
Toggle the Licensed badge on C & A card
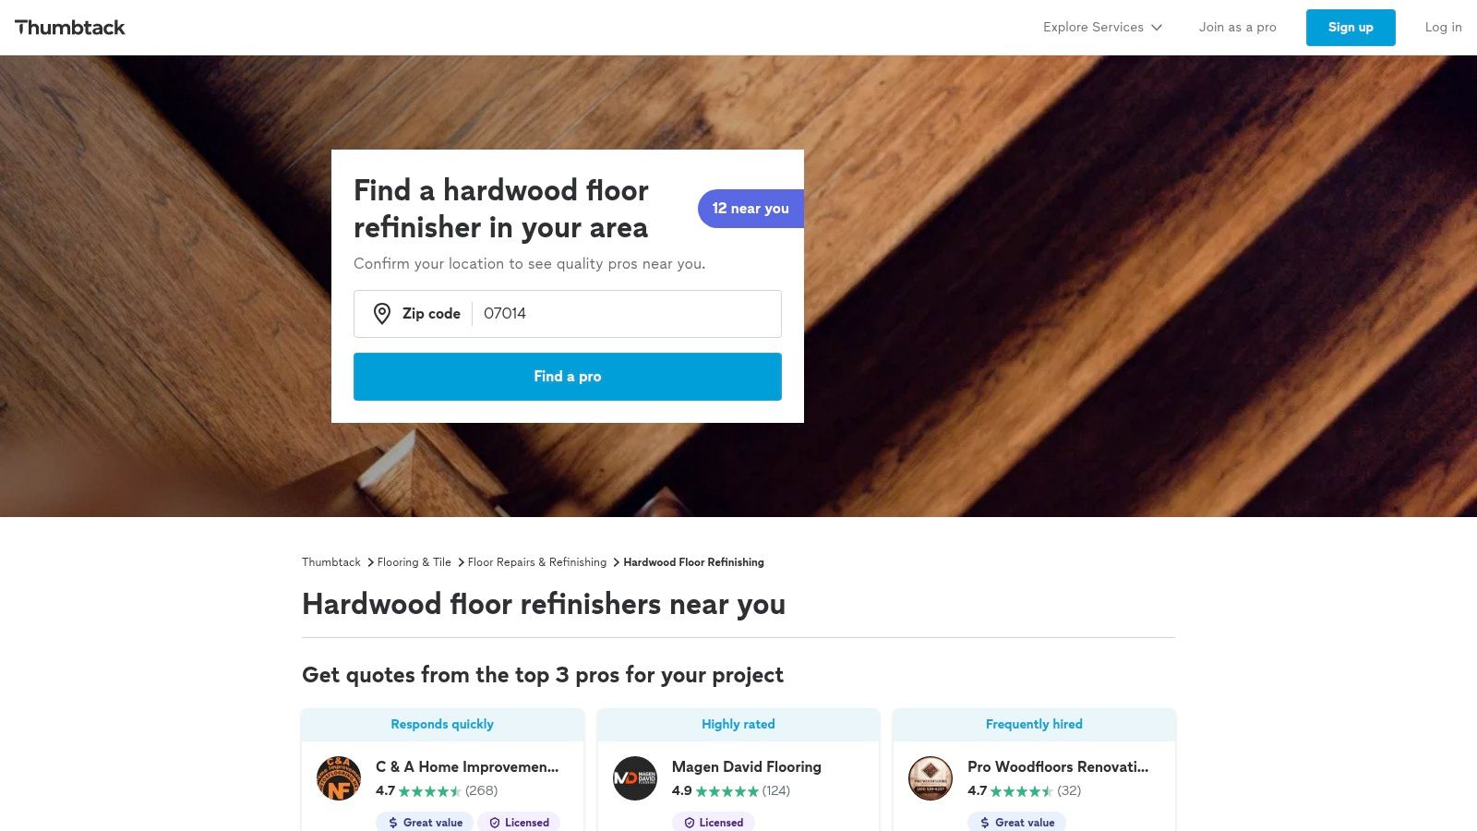click(x=520, y=822)
